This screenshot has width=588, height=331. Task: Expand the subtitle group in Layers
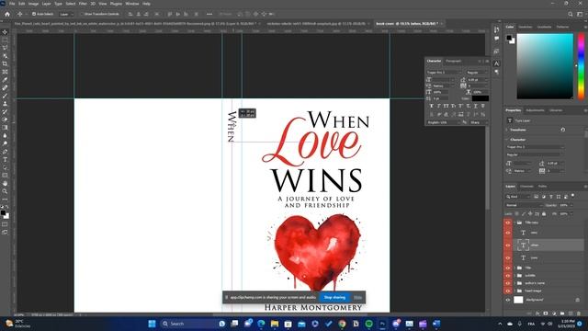click(514, 276)
